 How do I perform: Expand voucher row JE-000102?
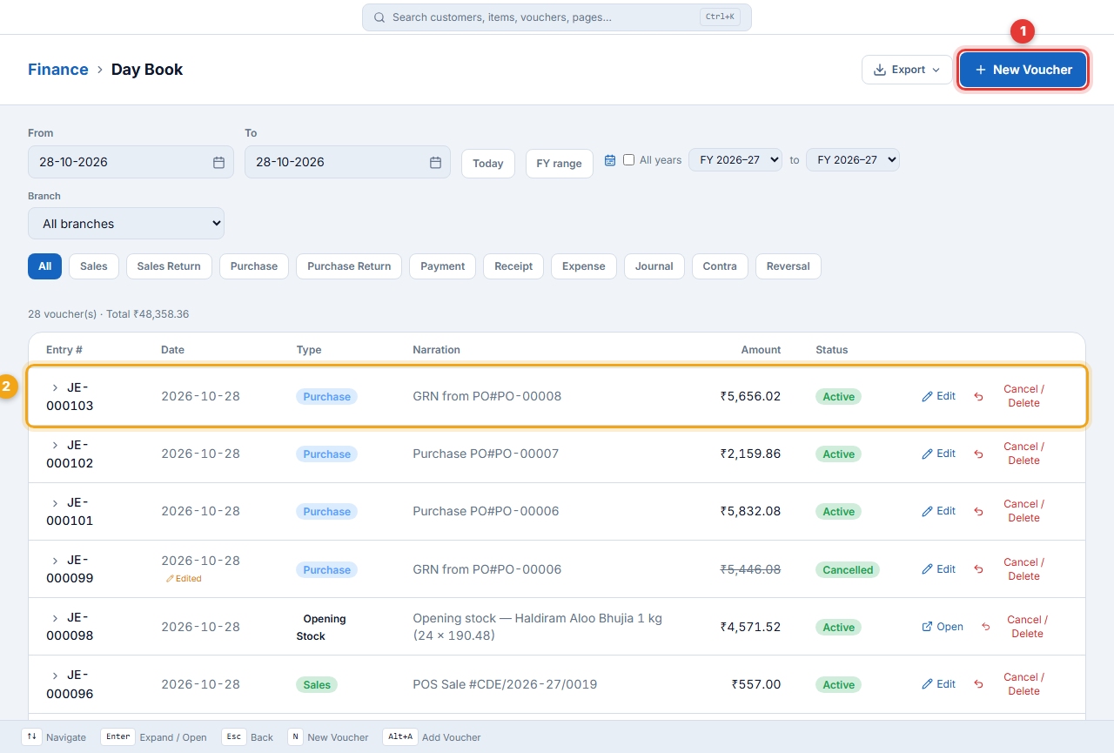[56, 445]
